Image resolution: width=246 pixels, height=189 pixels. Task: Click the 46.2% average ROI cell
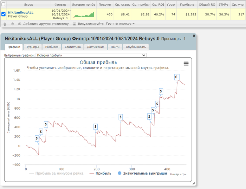159,14
